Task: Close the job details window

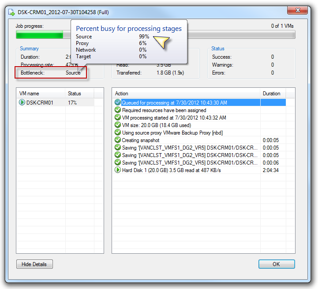Action: 297,10
